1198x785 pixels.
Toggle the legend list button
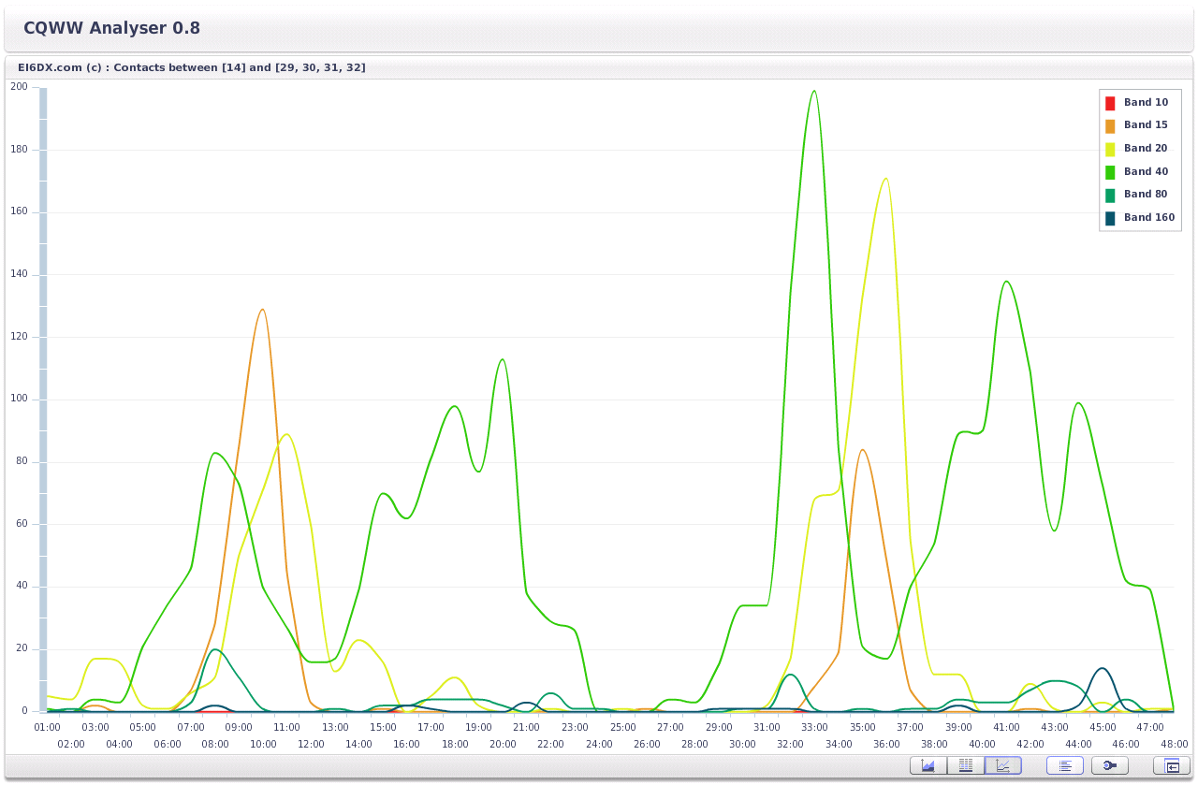point(1064,765)
